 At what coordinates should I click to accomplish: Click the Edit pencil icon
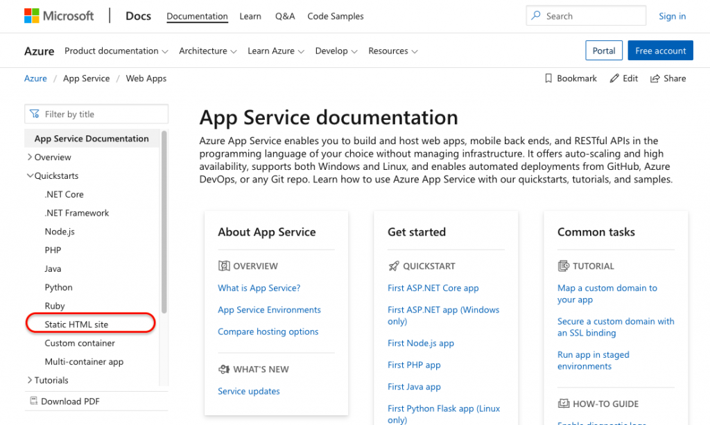614,78
